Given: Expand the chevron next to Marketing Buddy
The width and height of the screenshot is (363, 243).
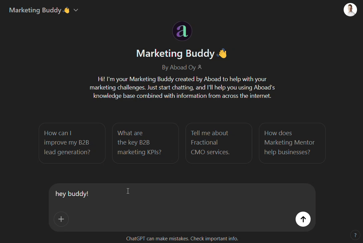Looking at the screenshot, I should (x=76, y=10).
